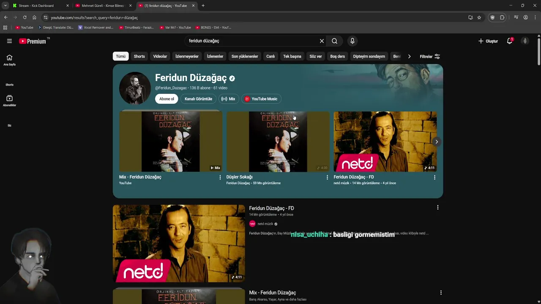Select the Söz ver chip
This screenshot has width=541, height=304.
[x=316, y=56]
